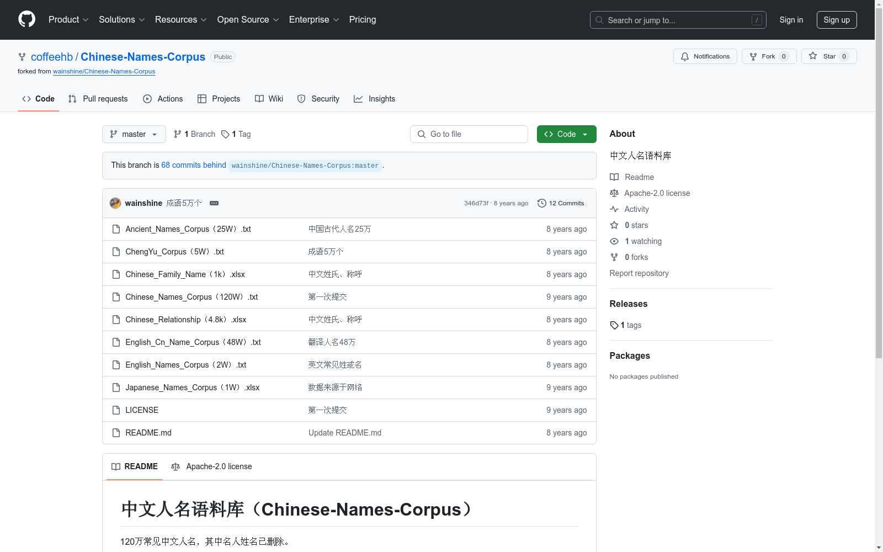
Task: Open the README.md file
Action: coord(148,433)
